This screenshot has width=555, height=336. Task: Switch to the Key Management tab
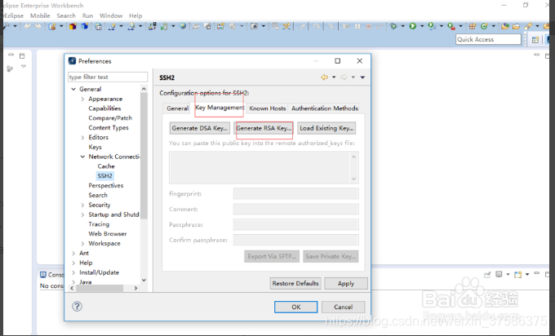pos(220,108)
